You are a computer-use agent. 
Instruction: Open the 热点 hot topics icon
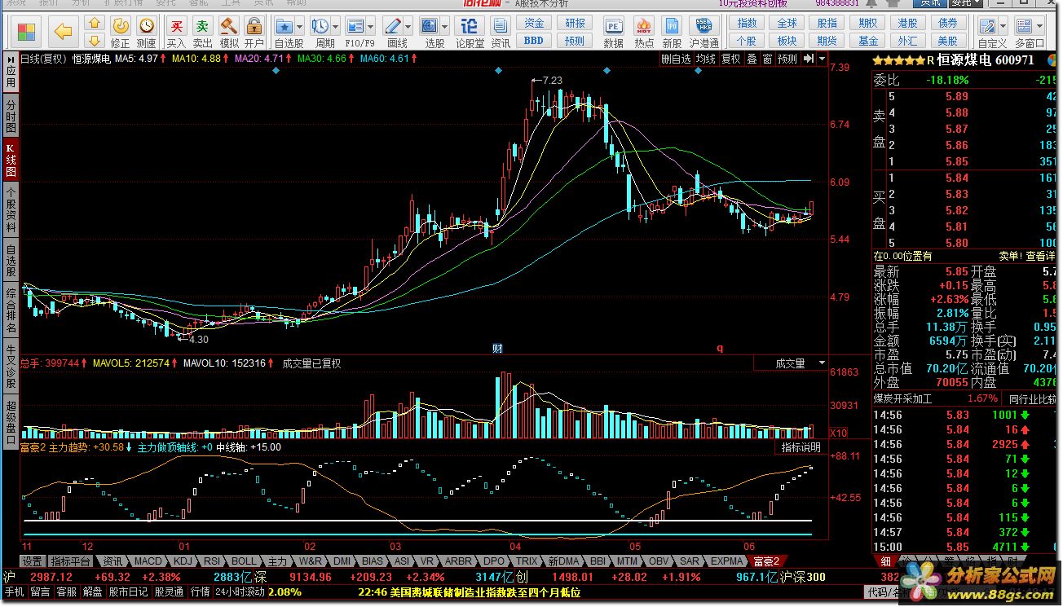(x=644, y=33)
